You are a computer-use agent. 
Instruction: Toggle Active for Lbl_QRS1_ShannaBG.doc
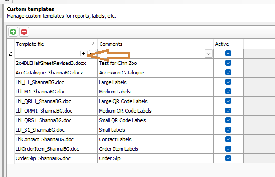coord(228,120)
